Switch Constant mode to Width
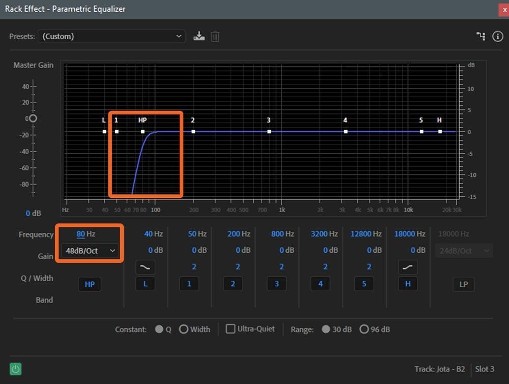 183,329
